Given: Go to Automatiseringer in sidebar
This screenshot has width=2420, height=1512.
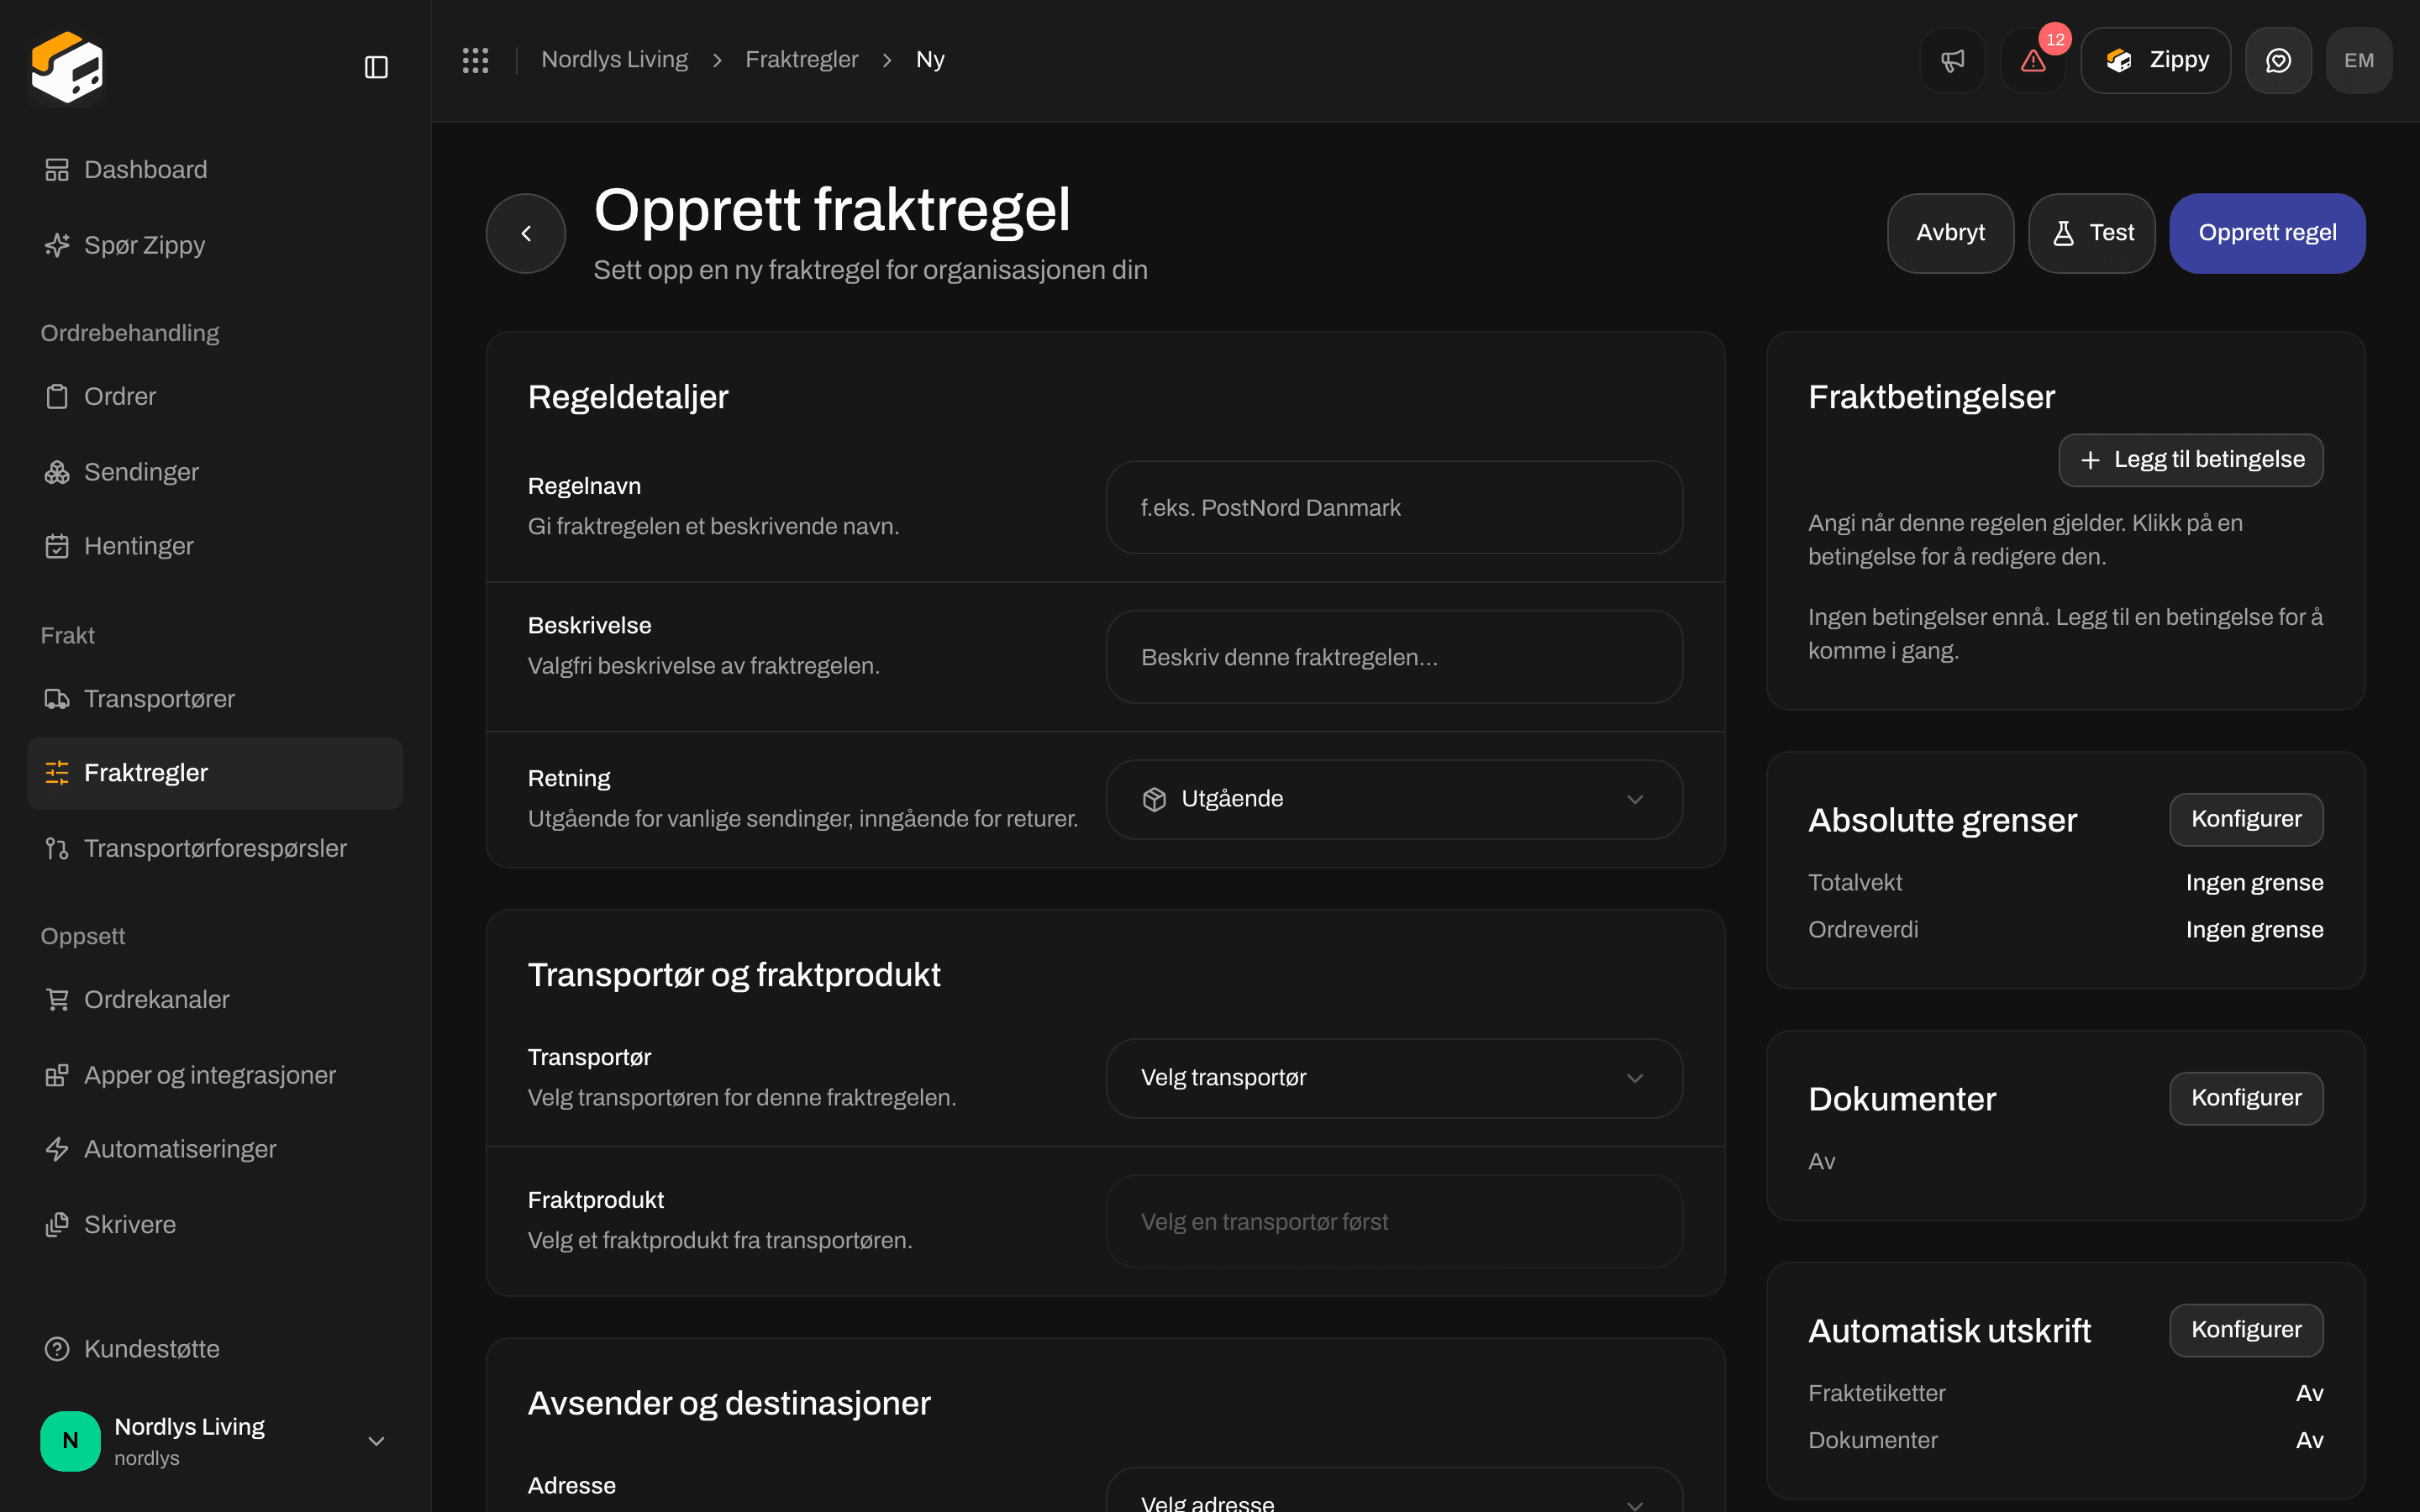Looking at the screenshot, I should [215, 1149].
